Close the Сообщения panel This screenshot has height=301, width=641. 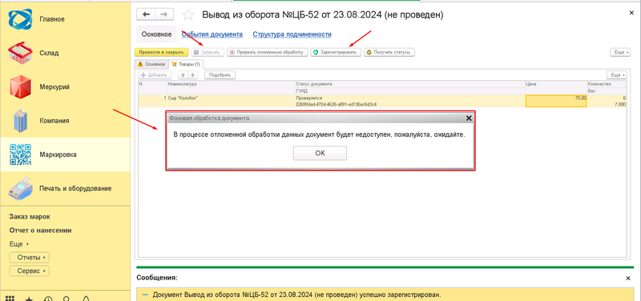coord(628,278)
